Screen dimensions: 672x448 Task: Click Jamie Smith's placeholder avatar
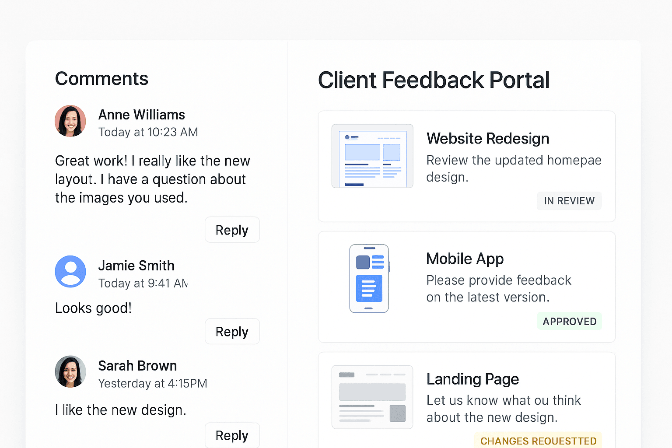tap(70, 272)
